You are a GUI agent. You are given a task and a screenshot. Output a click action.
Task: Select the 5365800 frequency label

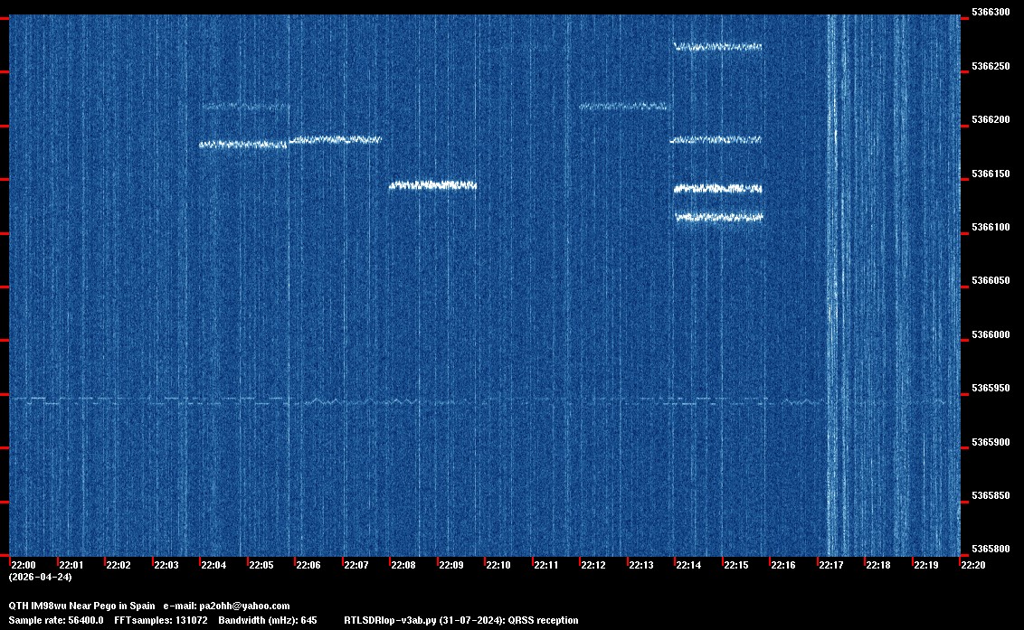coord(991,549)
